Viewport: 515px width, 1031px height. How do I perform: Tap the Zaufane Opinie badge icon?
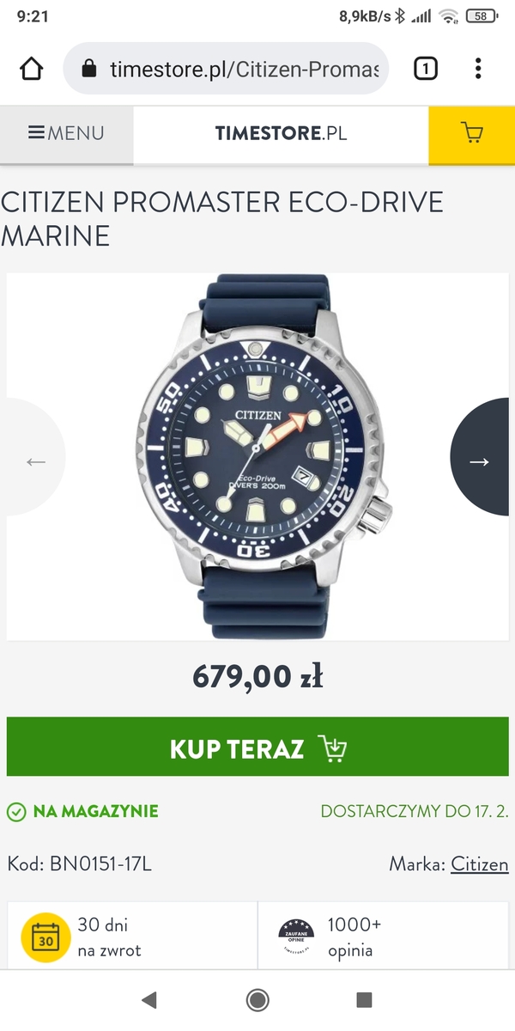(x=296, y=937)
